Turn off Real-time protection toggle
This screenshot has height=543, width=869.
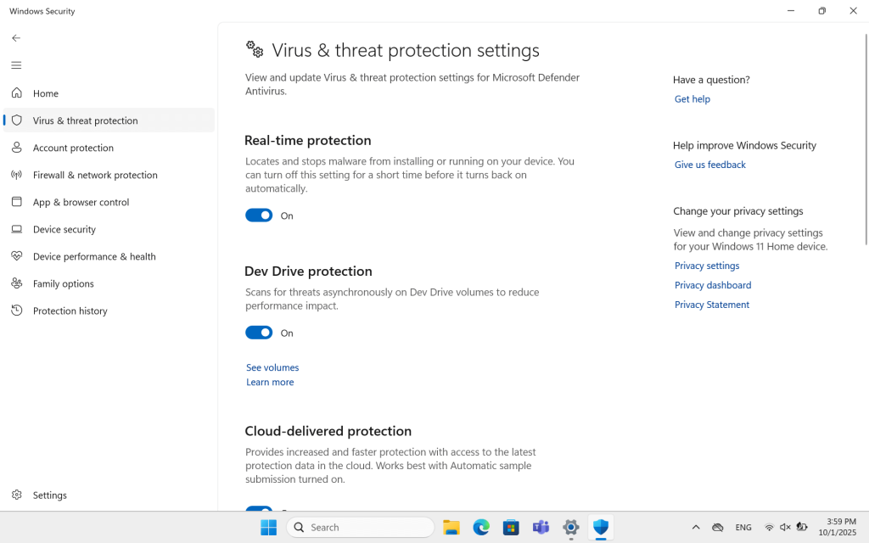259,216
